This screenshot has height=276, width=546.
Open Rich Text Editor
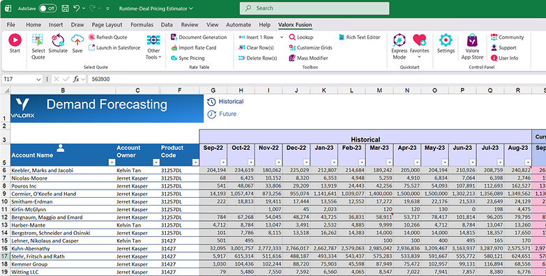pyautogui.click(x=359, y=37)
